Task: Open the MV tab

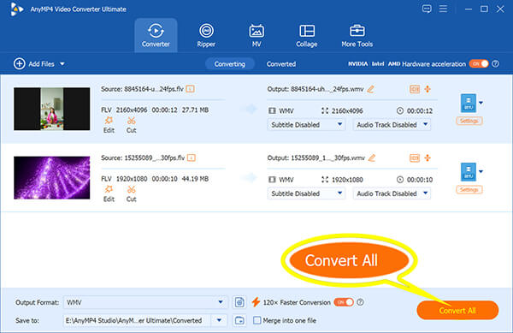Action: click(x=256, y=35)
